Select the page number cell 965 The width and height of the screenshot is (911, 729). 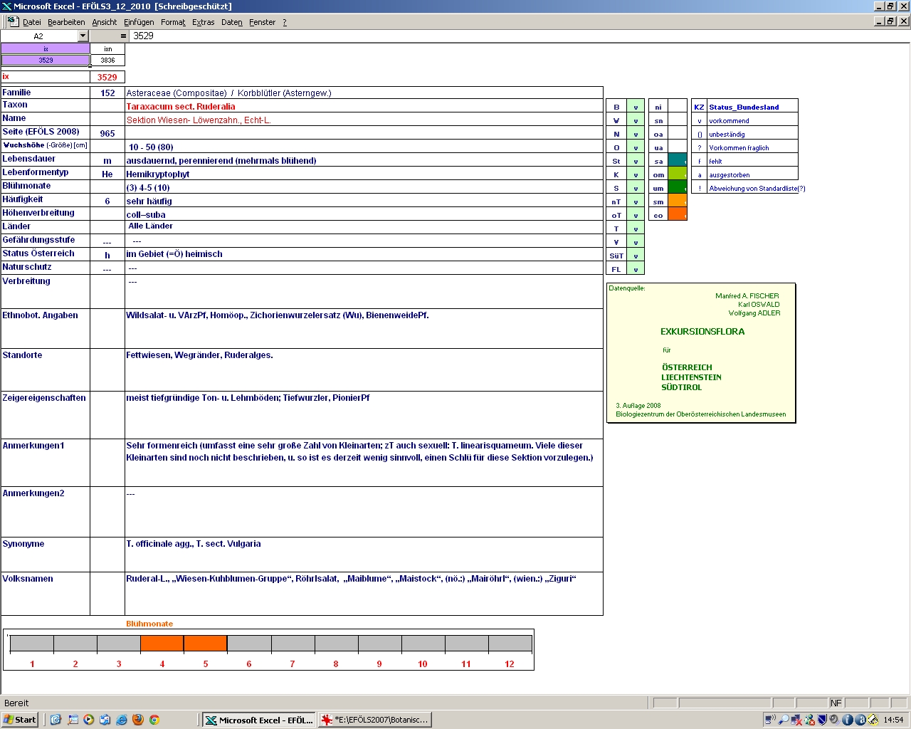[x=107, y=133]
